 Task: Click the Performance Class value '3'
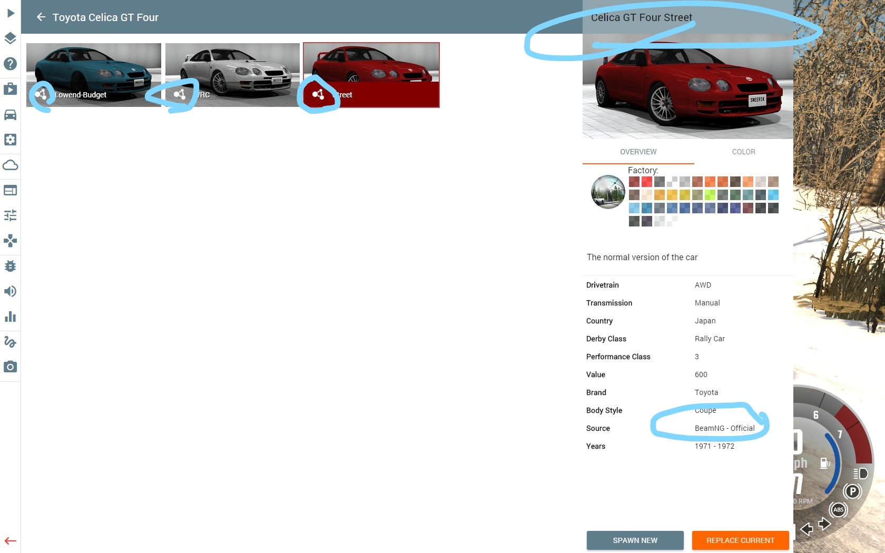[696, 357]
